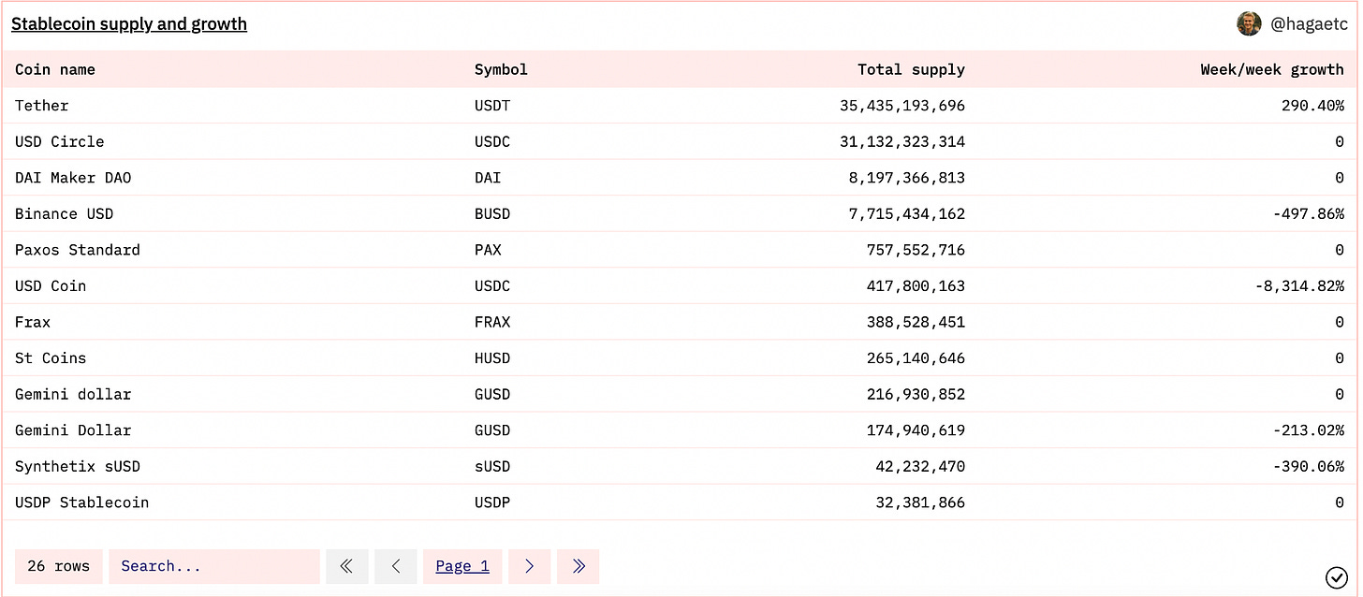Image resolution: width=1363 pixels, height=597 pixels.
Task: Select the DAI Maker DAO cell
Action: click(x=73, y=178)
